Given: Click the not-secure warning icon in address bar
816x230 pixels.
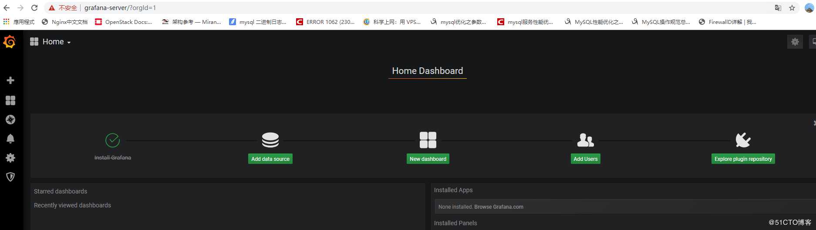Looking at the screenshot, I should pos(52,8).
